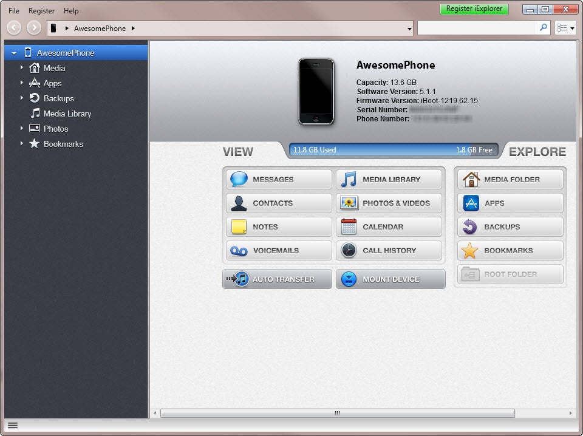Viewport: 583px width, 436px height.
Task: Expand the Backups tree node
Action: 22,98
